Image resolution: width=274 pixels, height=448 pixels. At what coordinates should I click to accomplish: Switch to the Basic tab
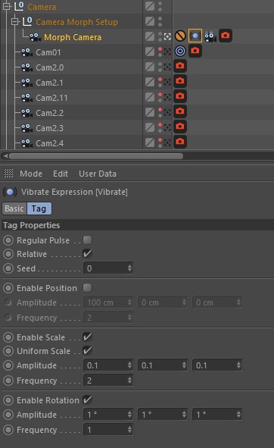(14, 208)
